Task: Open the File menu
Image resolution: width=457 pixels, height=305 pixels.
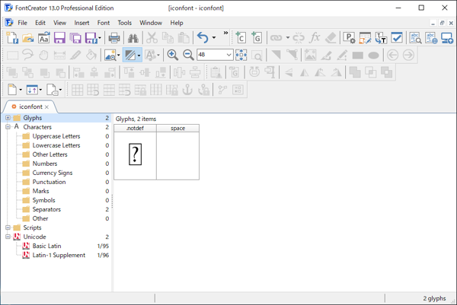Action: 22,23
